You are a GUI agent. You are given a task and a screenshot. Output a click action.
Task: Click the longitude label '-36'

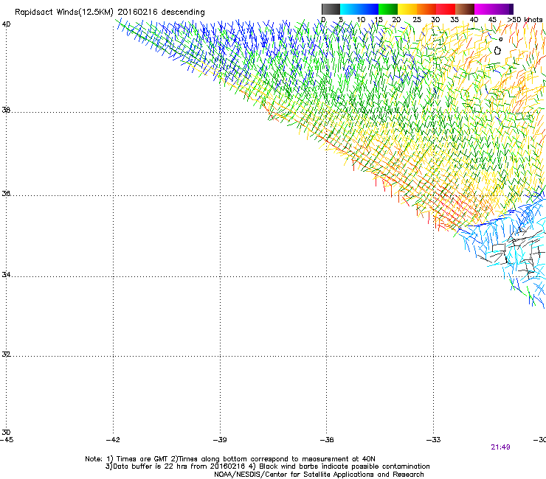pos(327,440)
